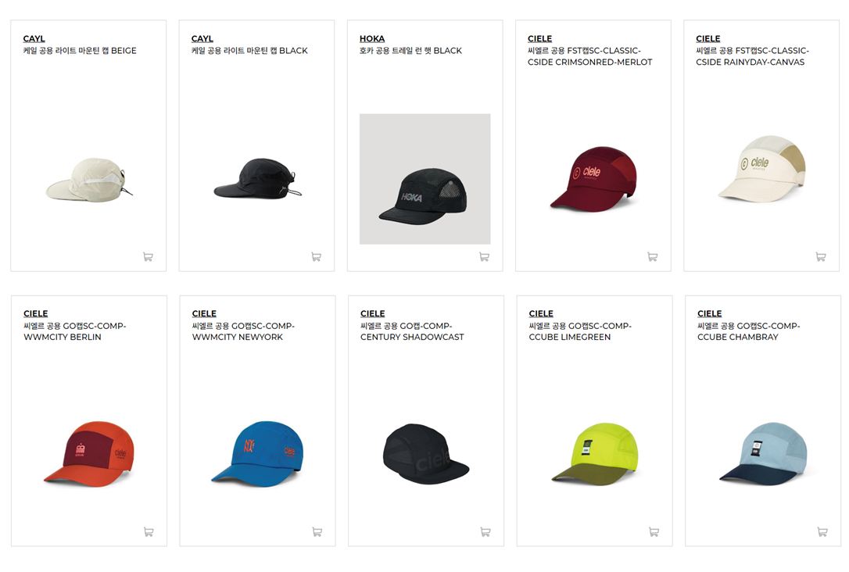View the lime green Ciele cap image
This screenshot has width=849, height=572.
tap(594, 453)
